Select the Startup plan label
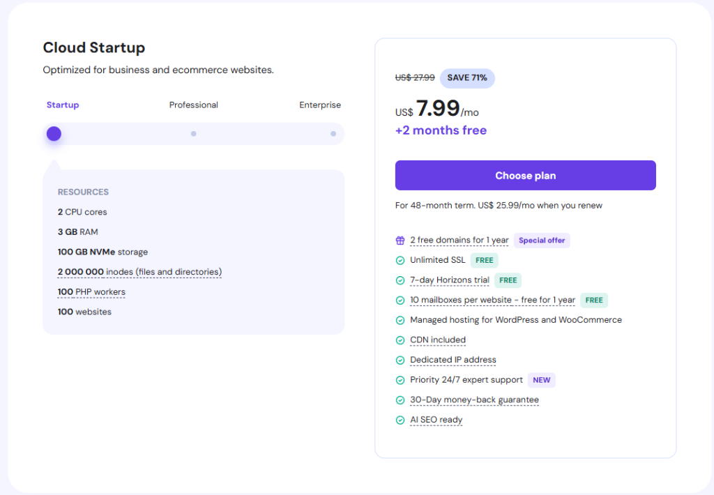This screenshot has width=714, height=495. pyautogui.click(x=63, y=105)
